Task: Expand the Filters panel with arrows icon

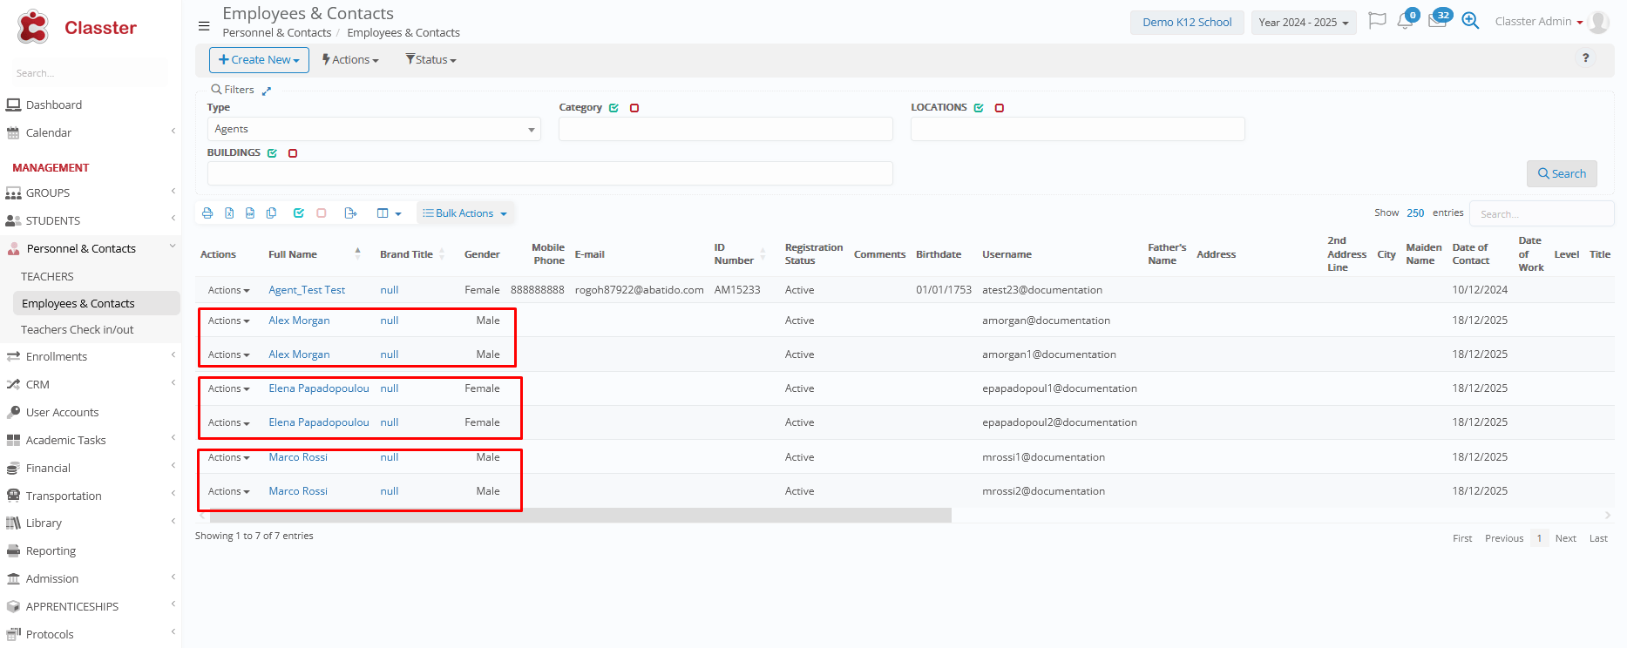Action: coord(267,91)
